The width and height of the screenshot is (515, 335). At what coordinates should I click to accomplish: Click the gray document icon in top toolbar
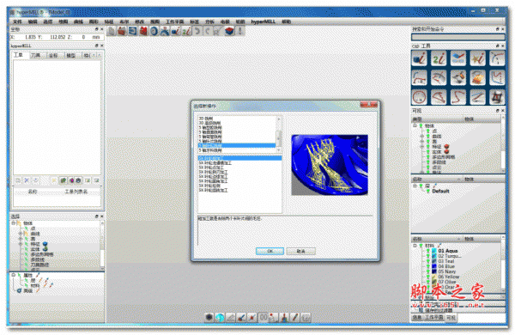(112, 31)
